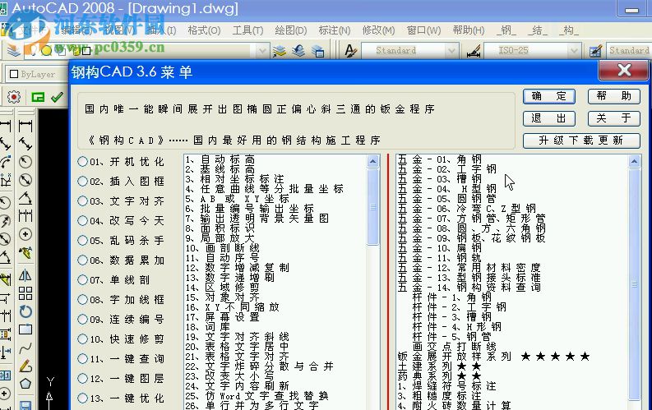Select list item 9、局部放大
Screen dimensions: 652x410
(x=220, y=238)
